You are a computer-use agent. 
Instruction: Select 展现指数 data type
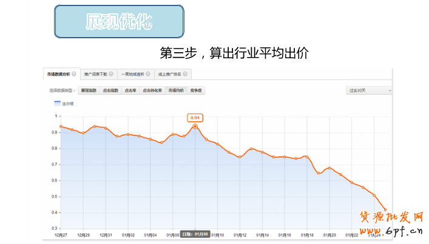(x=89, y=90)
